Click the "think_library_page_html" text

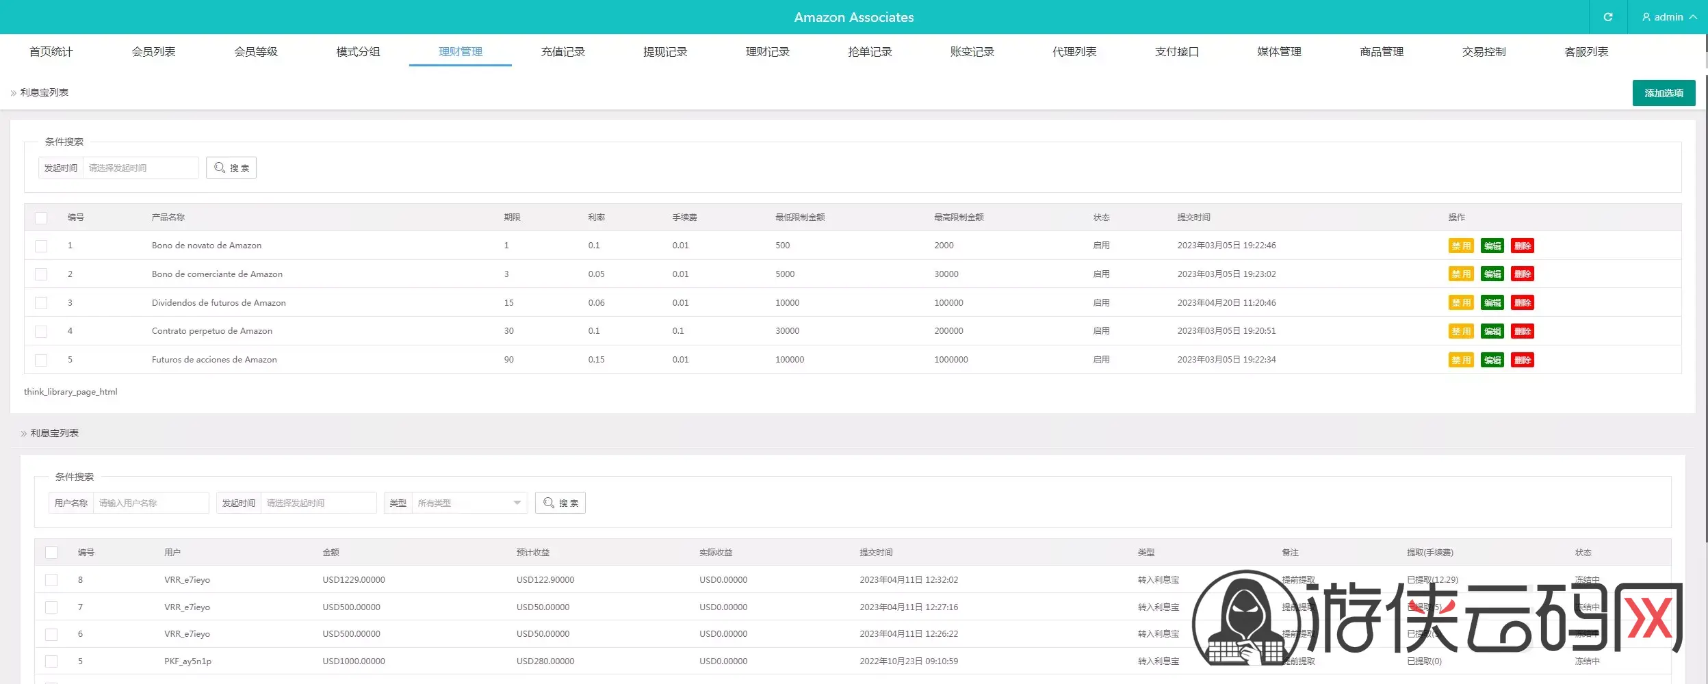70,392
